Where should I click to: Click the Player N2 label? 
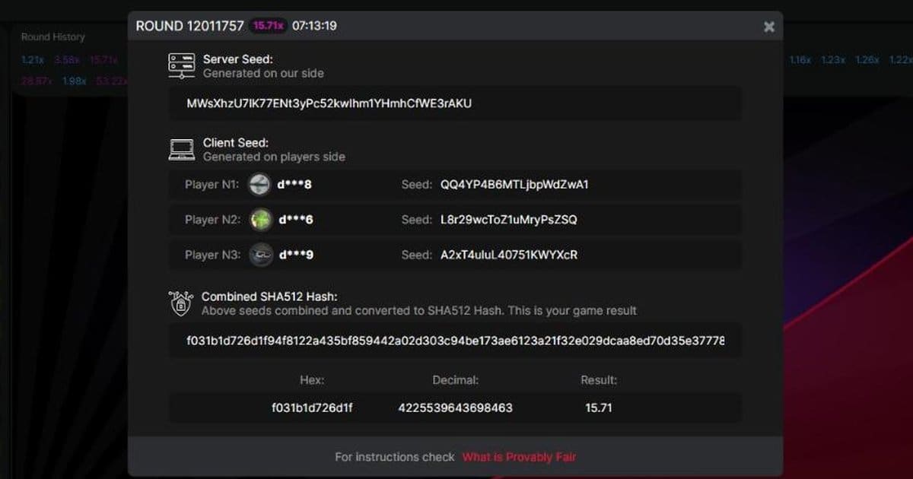point(212,220)
